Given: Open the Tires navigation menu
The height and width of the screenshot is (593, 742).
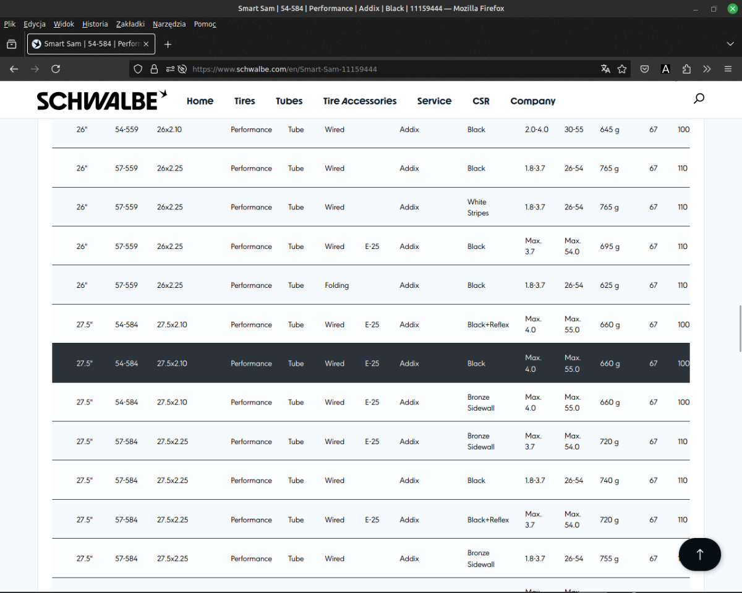Looking at the screenshot, I should [244, 101].
